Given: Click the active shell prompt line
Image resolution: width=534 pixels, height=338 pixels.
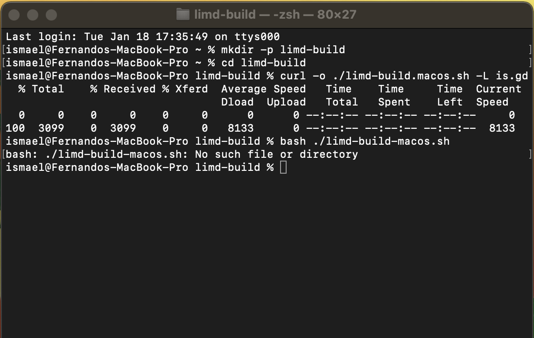Looking at the screenshot, I should [x=140, y=167].
